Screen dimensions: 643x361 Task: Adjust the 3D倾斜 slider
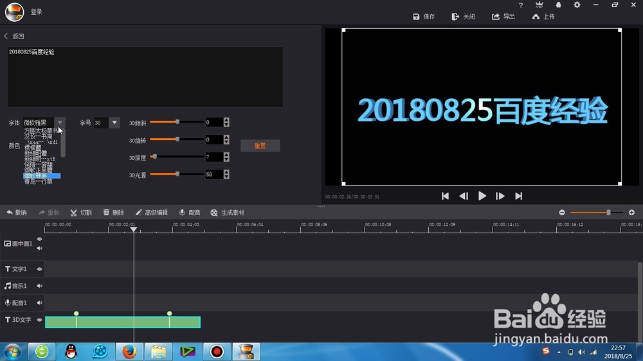point(177,121)
